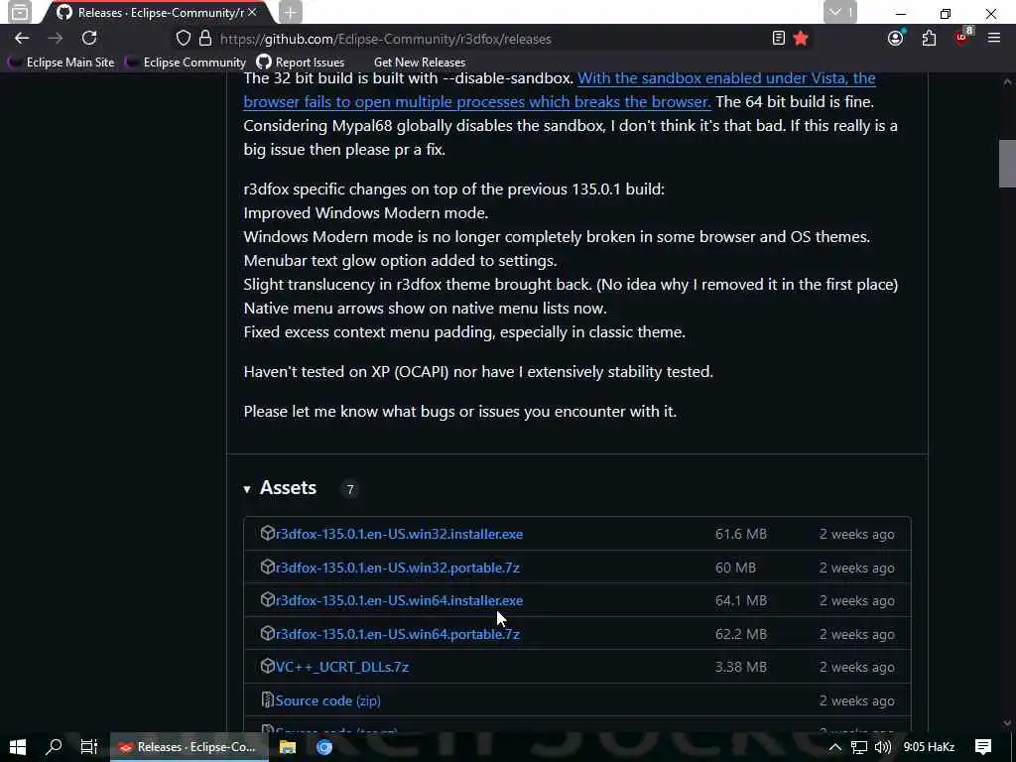The image size is (1016, 762).
Task: Open the account profile icon
Action: coord(896,39)
